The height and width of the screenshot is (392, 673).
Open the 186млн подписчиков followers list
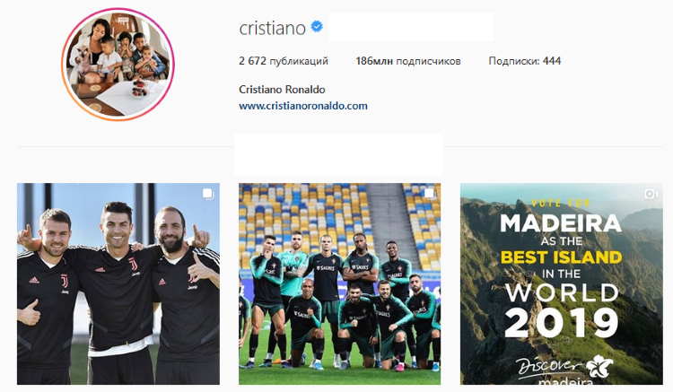coord(408,61)
